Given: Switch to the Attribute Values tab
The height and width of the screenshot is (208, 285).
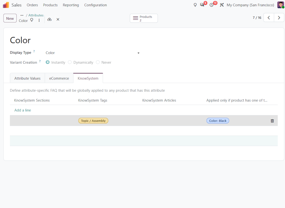Looking at the screenshot, I should (x=27, y=78).
